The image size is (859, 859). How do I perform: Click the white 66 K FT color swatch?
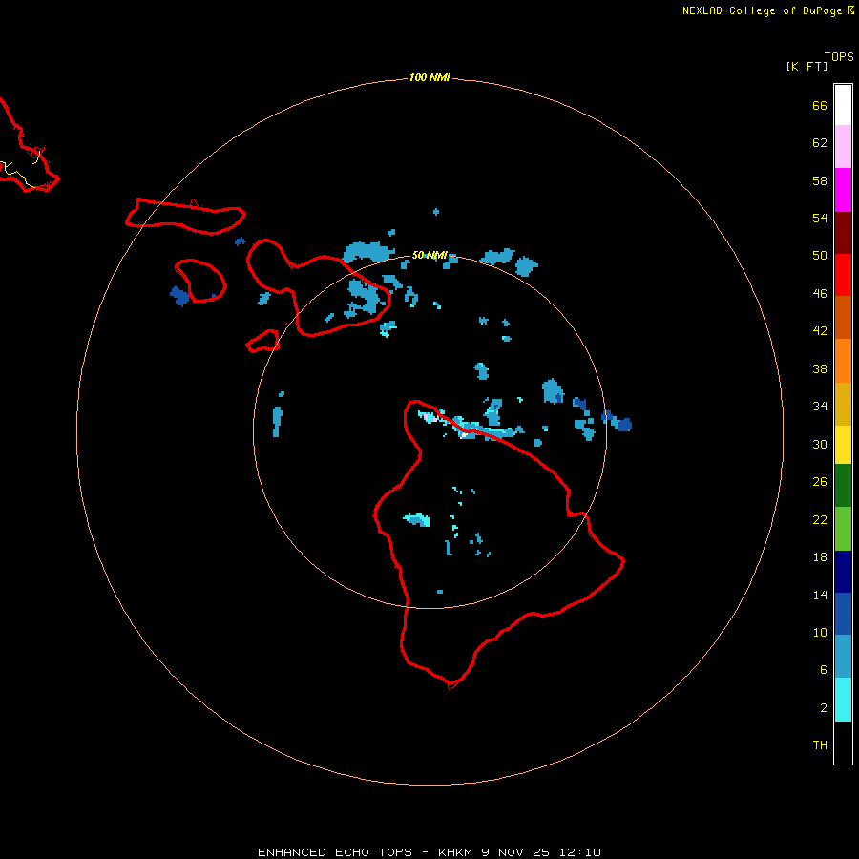[843, 105]
